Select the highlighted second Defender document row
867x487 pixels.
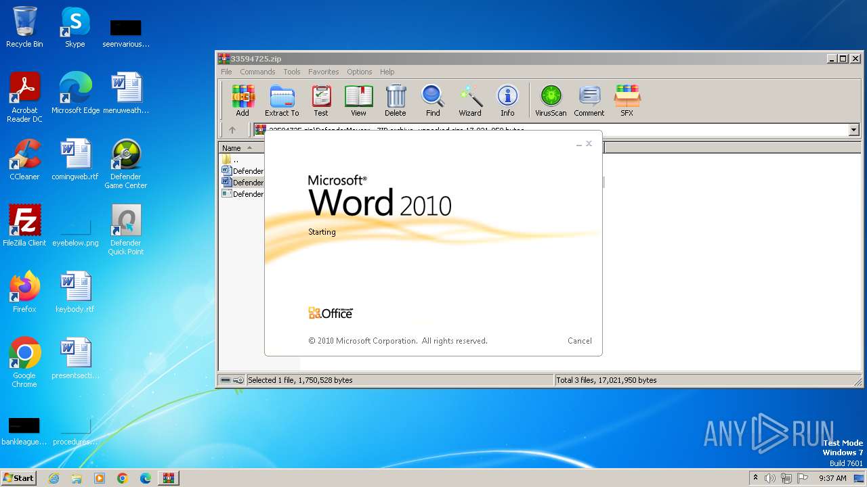[242, 183]
